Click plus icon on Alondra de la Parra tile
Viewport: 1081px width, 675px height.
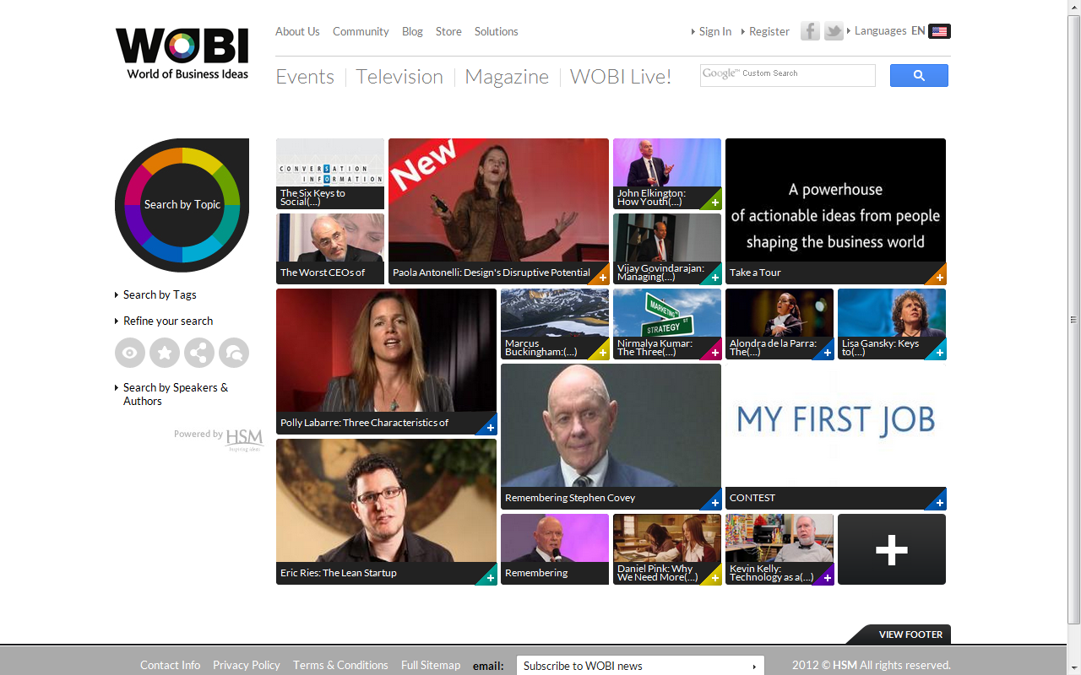tap(828, 353)
